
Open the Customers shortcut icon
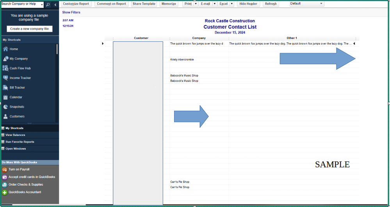tap(5, 116)
